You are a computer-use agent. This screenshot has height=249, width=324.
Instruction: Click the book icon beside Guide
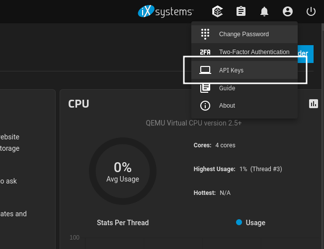click(x=205, y=88)
